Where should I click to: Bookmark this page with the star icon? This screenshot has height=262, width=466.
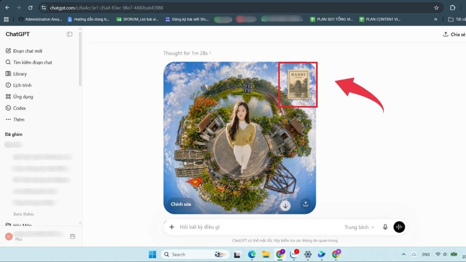coord(436,7)
